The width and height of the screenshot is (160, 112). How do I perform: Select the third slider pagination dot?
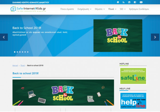20,52
